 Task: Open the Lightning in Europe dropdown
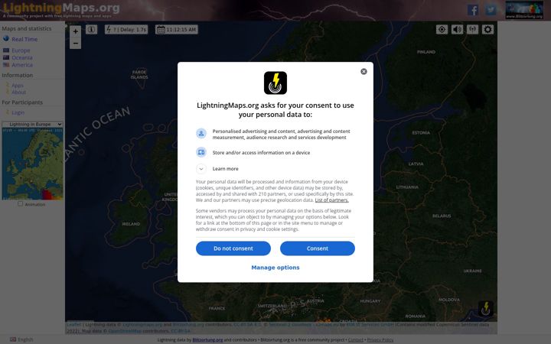click(x=32, y=125)
